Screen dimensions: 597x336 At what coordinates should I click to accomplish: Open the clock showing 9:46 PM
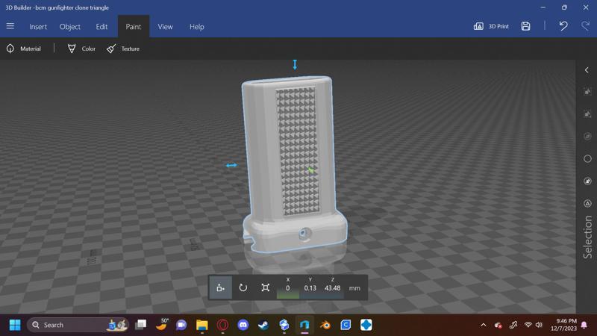point(564,325)
